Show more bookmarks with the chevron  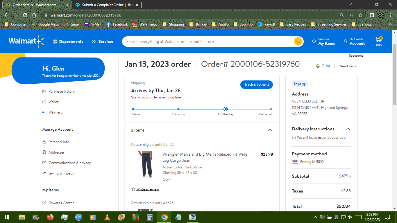click(390, 24)
